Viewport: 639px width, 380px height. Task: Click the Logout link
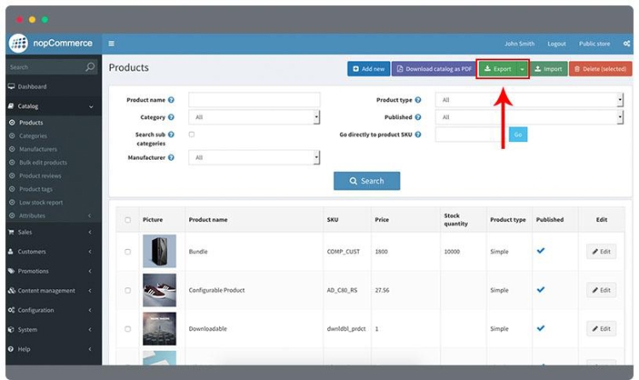pos(556,43)
